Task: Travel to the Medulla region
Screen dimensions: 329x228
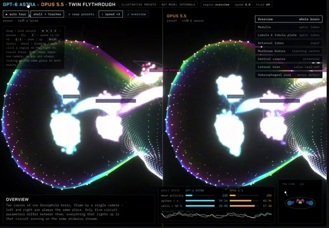Action: pyautogui.click(x=289, y=27)
